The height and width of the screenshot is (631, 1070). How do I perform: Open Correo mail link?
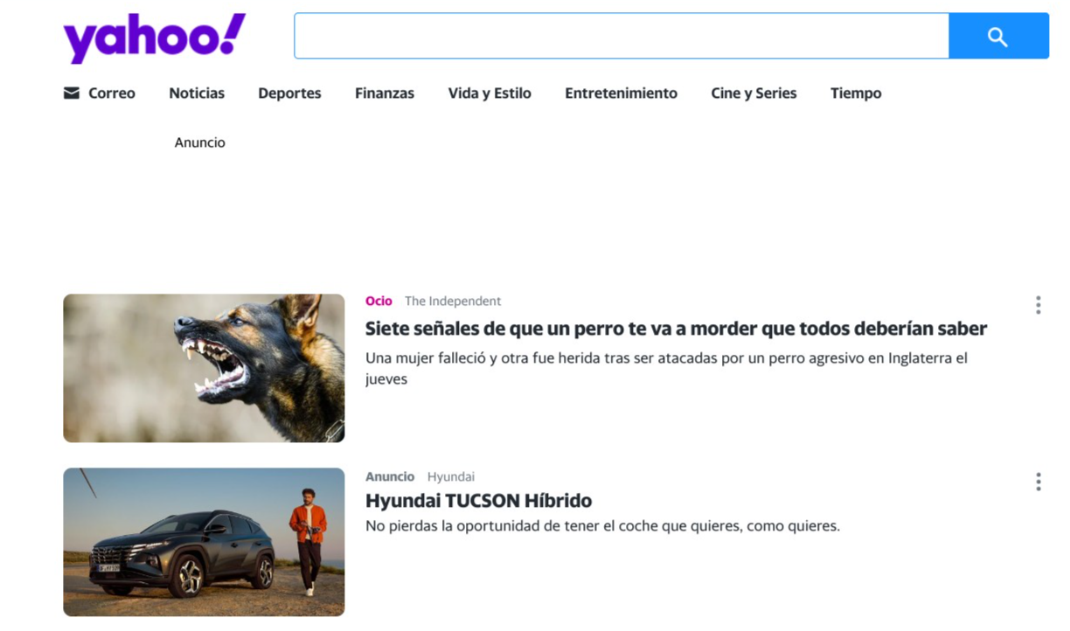pos(111,94)
